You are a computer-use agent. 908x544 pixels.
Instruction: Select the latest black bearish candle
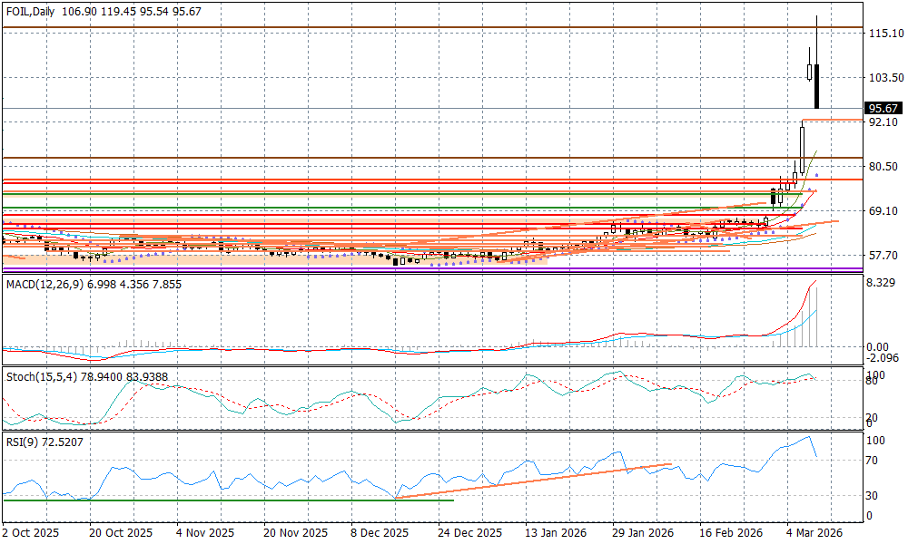(x=817, y=86)
